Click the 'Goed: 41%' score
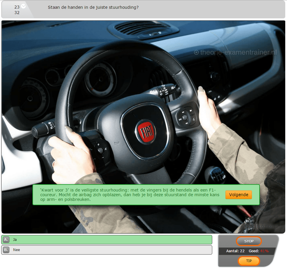The width and height of the screenshot is (287, 268). point(258,251)
